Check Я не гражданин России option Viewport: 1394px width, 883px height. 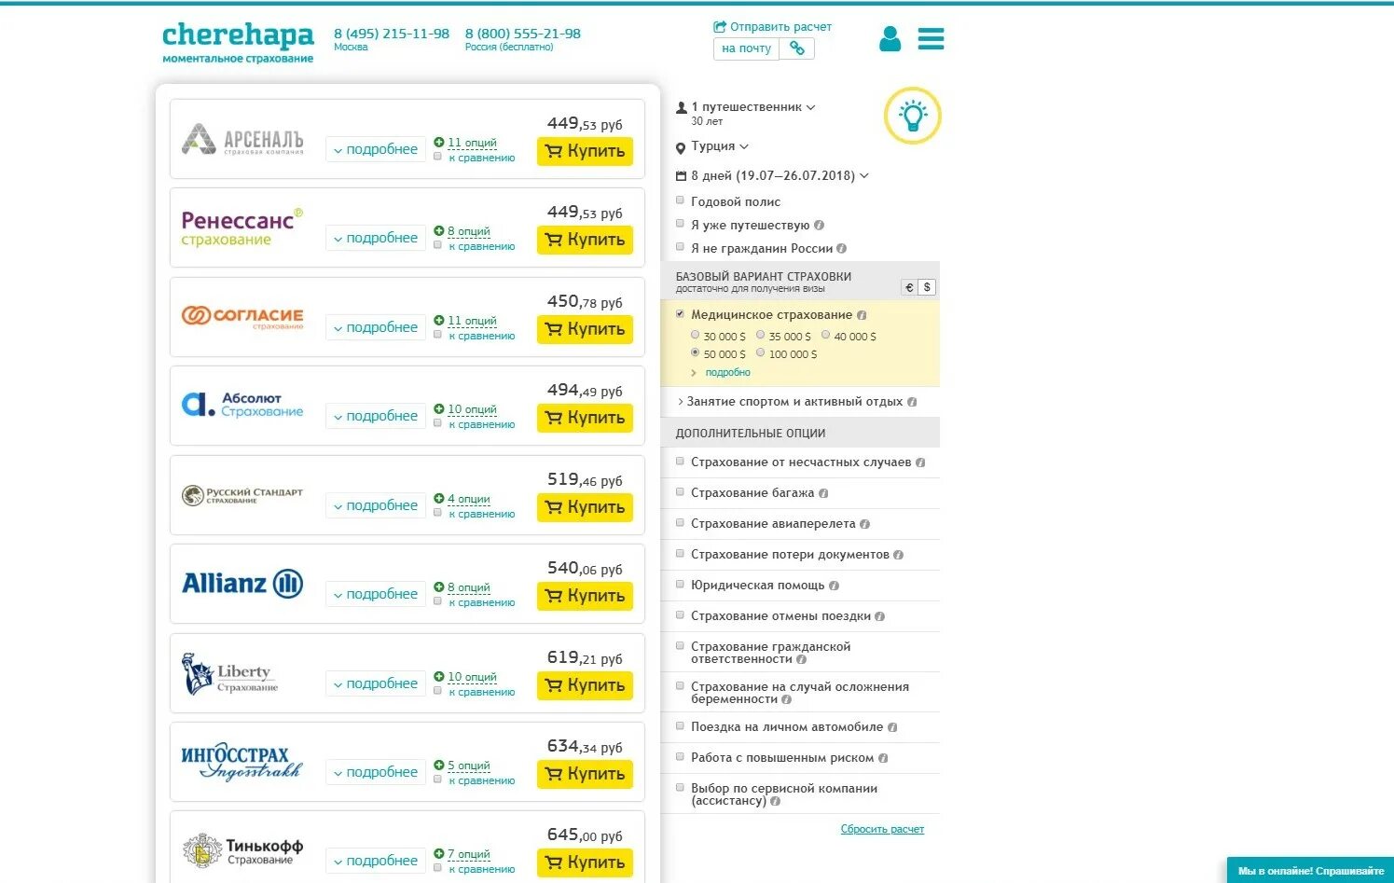point(680,247)
